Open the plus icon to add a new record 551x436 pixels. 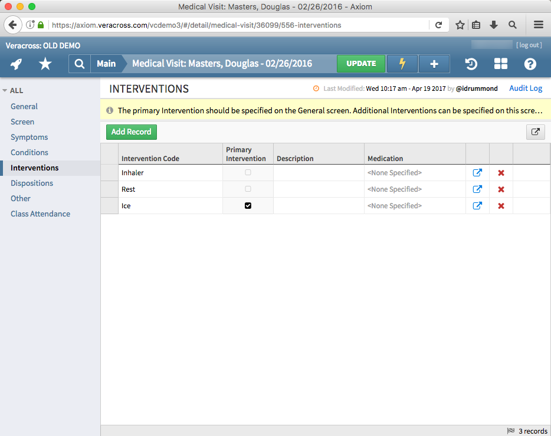click(434, 64)
